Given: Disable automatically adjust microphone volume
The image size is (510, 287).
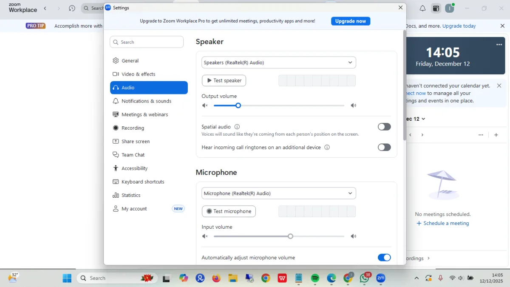Looking at the screenshot, I should point(384,258).
